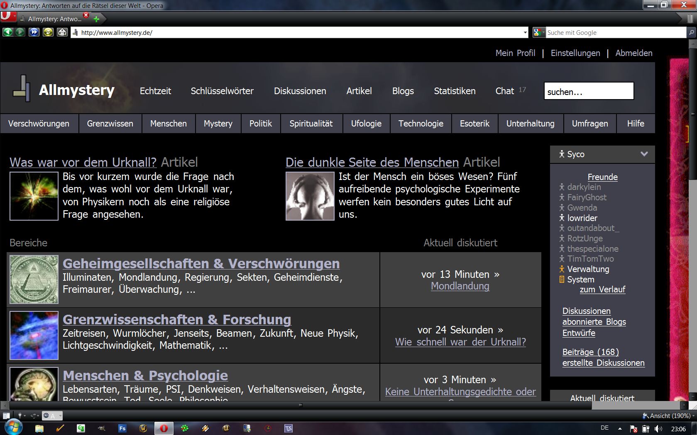Open the Einstellungen link
This screenshot has height=435, width=697.
point(575,53)
